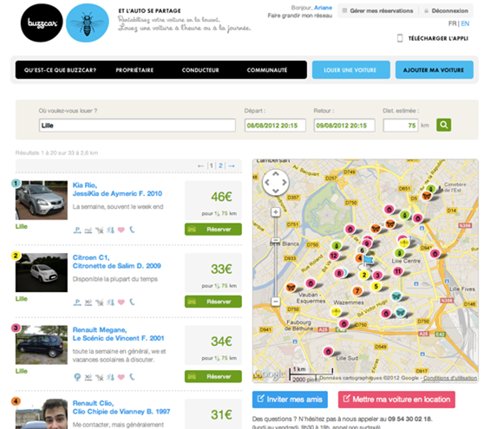Click parking icon on Kia Rio listing
491x429 pixels.
77,231
